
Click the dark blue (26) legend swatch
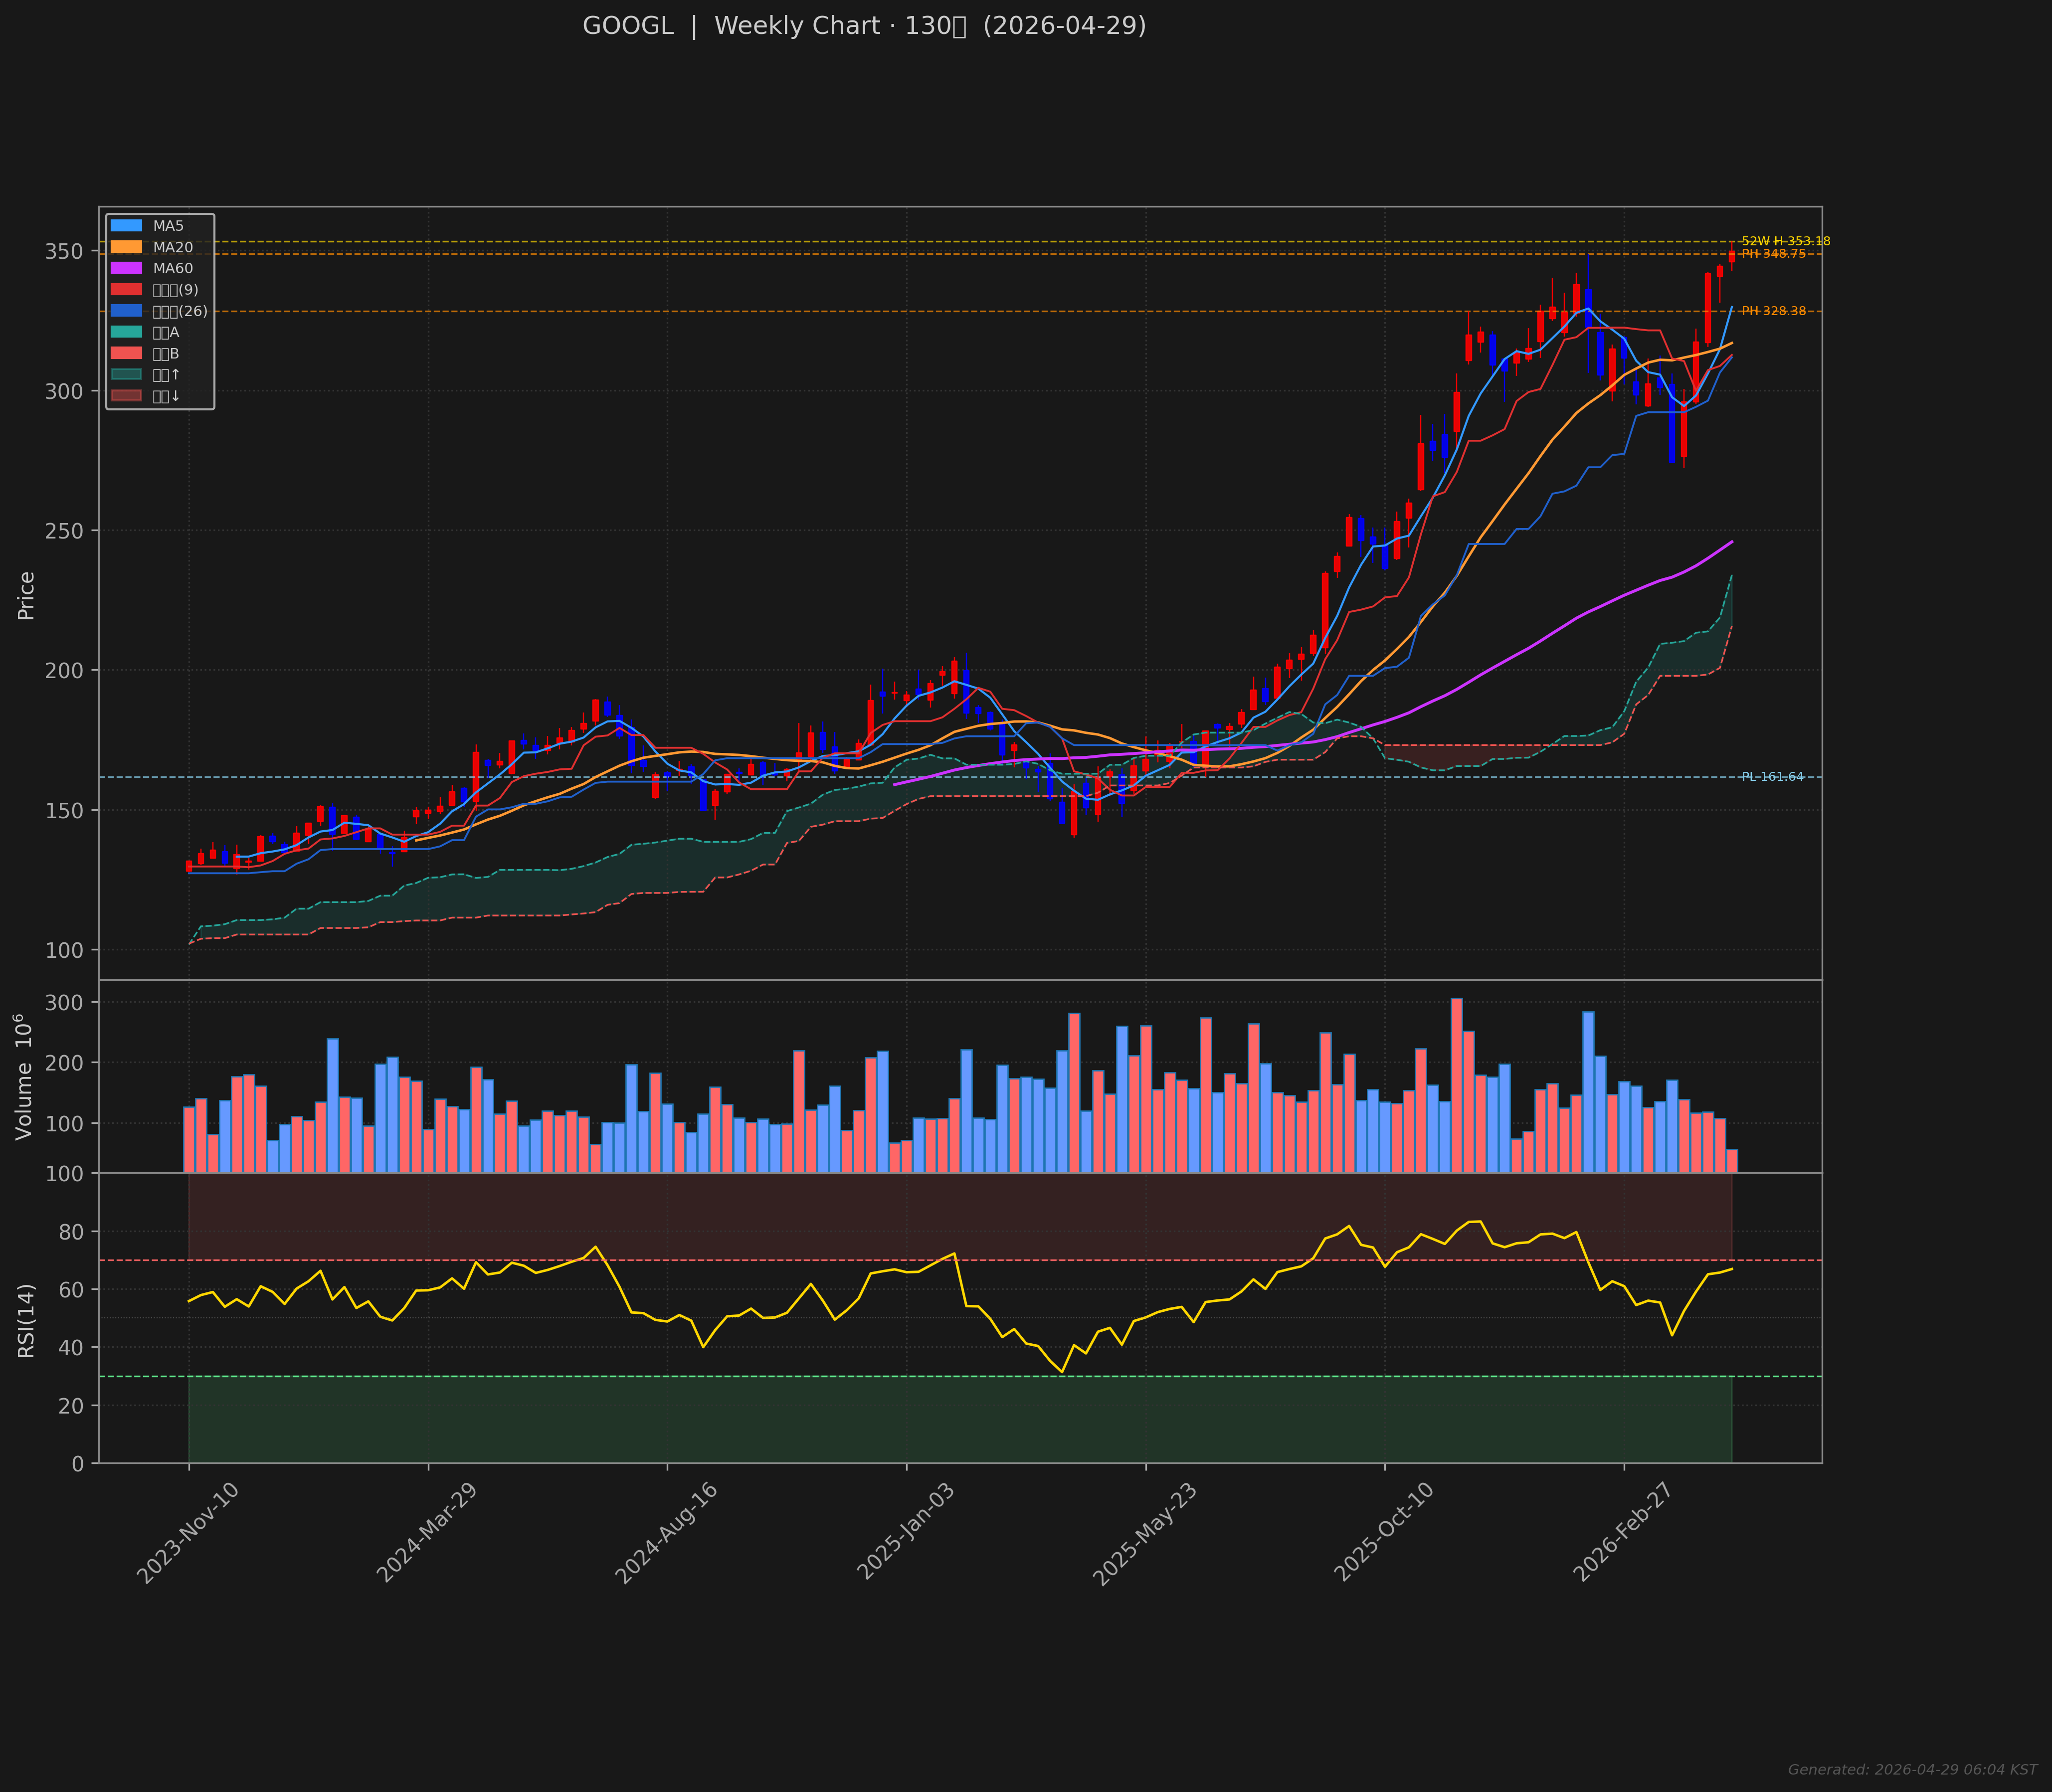[x=127, y=311]
